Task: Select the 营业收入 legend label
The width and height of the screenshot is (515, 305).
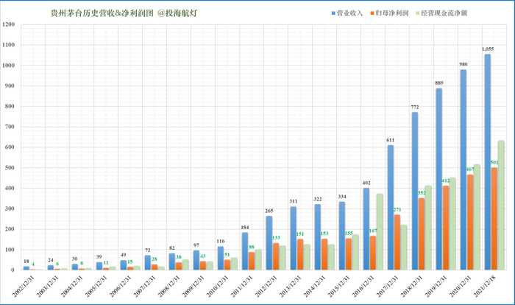Action: pyautogui.click(x=349, y=13)
